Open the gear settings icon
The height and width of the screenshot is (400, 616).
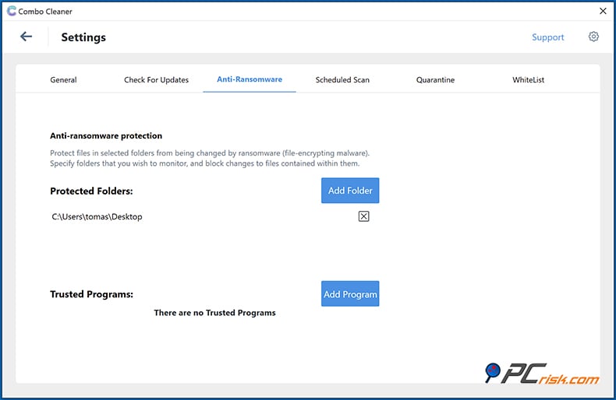click(593, 37)
